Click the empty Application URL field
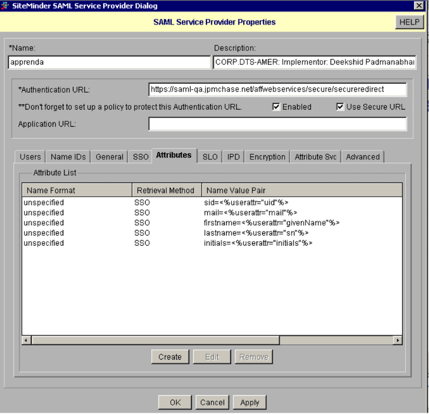Image resolution: width=429 pixels, height=414 pixels. coord(277,124)
